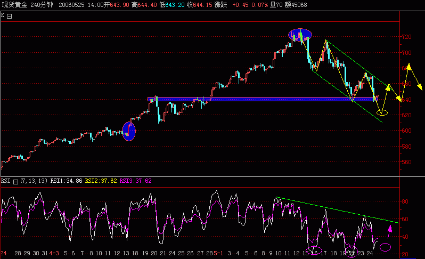425x259 pixels.
Task: Select the 240分钟 period label
Action: pyautogui.click(x=42, y=5)
